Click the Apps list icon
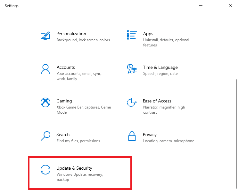Image resolution: width=238 pixels, height=194 pixels. click(x=132, y=35)
